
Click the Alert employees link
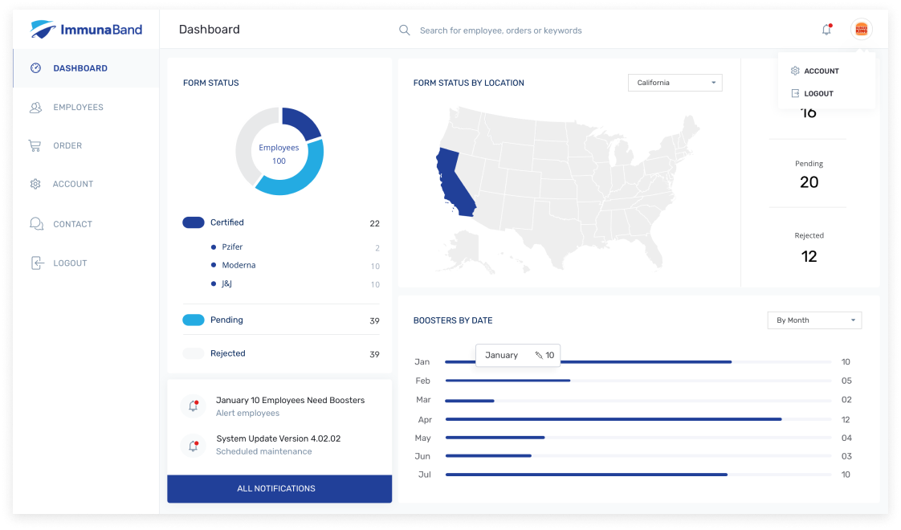point(247,414)
